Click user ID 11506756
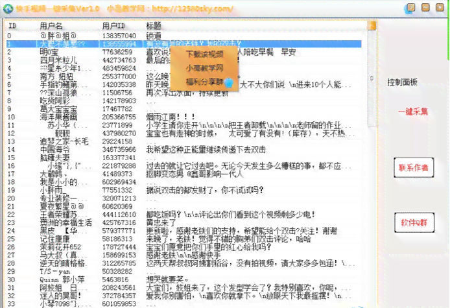450x308 pixels. pyautogui.click(x=117, y=93)
